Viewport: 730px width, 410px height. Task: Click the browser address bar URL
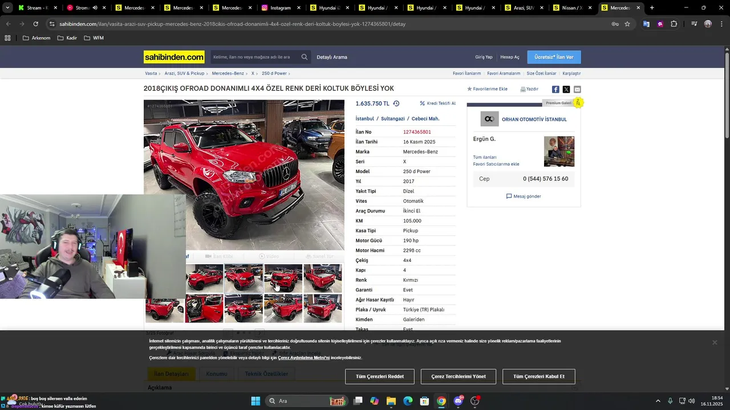(x=233, y=24)
